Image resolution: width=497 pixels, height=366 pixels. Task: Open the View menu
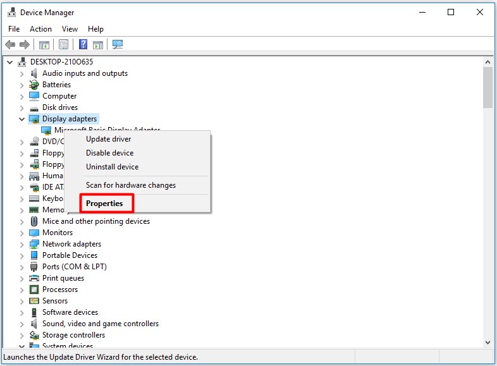(70, 29)
